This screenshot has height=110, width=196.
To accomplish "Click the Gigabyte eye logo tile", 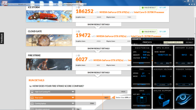I will [x=184, y=98].
